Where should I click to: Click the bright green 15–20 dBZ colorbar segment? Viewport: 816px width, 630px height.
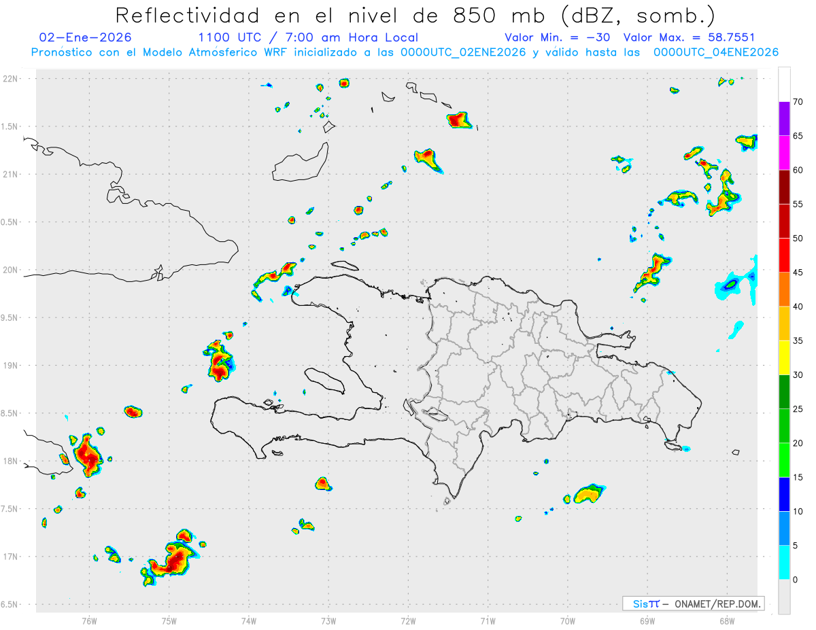[785, 460]
